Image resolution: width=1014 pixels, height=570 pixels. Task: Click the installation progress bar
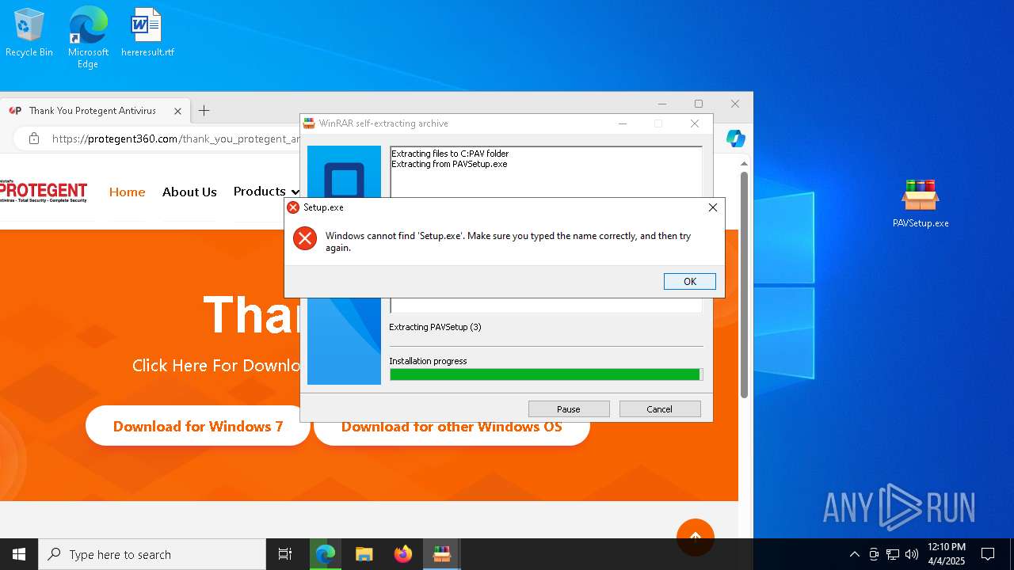546,374
